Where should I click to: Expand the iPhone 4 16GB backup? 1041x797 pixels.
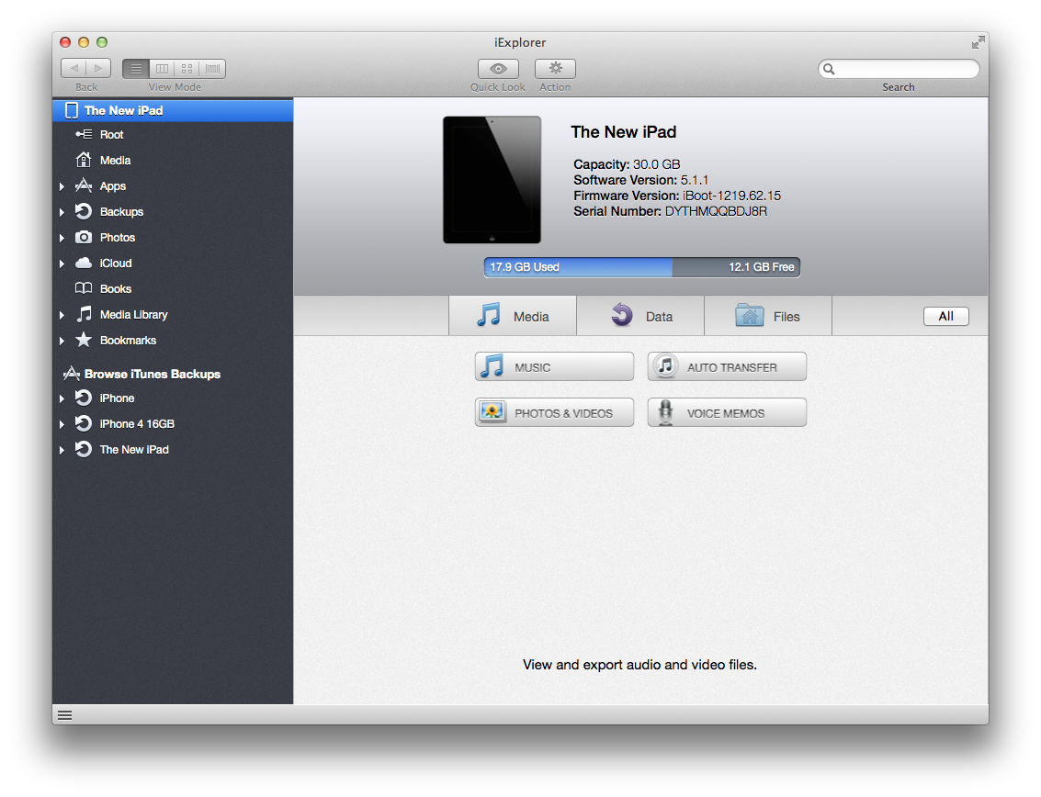tap(62, 424)
